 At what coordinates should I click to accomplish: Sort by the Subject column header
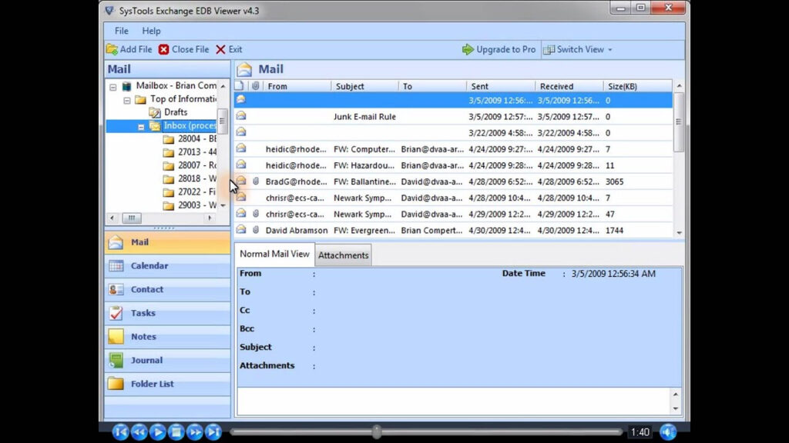tap(364, 86)
